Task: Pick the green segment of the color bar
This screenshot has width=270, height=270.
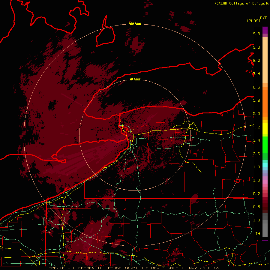Action: (265, 145)
